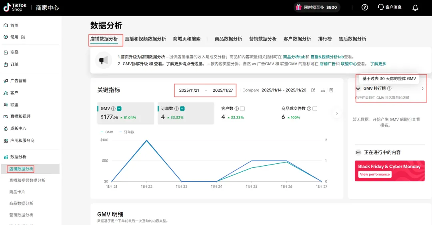Open the report list icon in 关键指标

click(x=331, y=90)
